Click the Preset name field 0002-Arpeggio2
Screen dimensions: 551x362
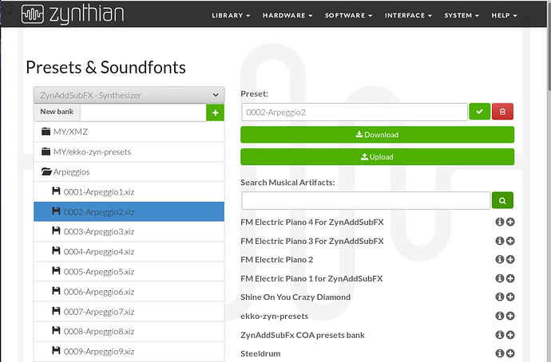click(x=355, y=112)
